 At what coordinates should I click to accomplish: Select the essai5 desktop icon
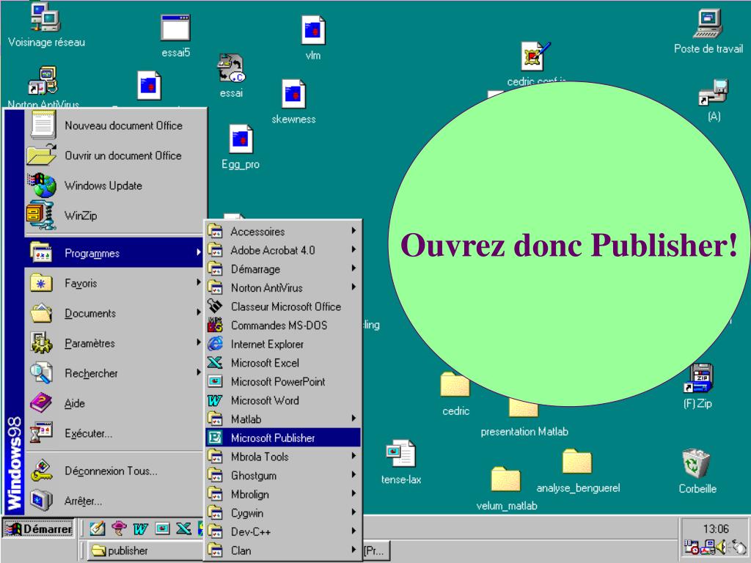(x=176, y=36)
